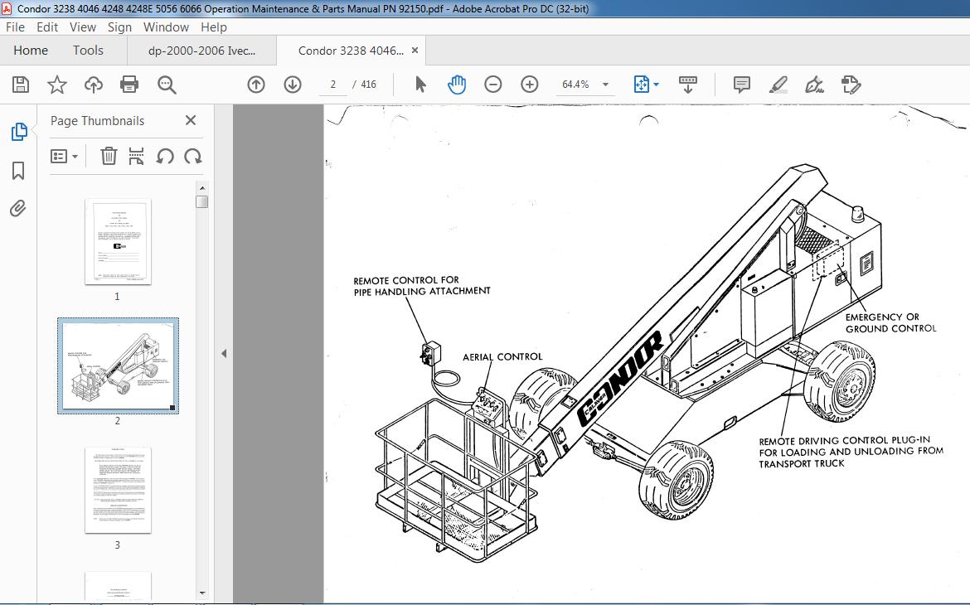Rotate page counterclockwise
The height and width of the screenshot is (605, 970).
164,157
